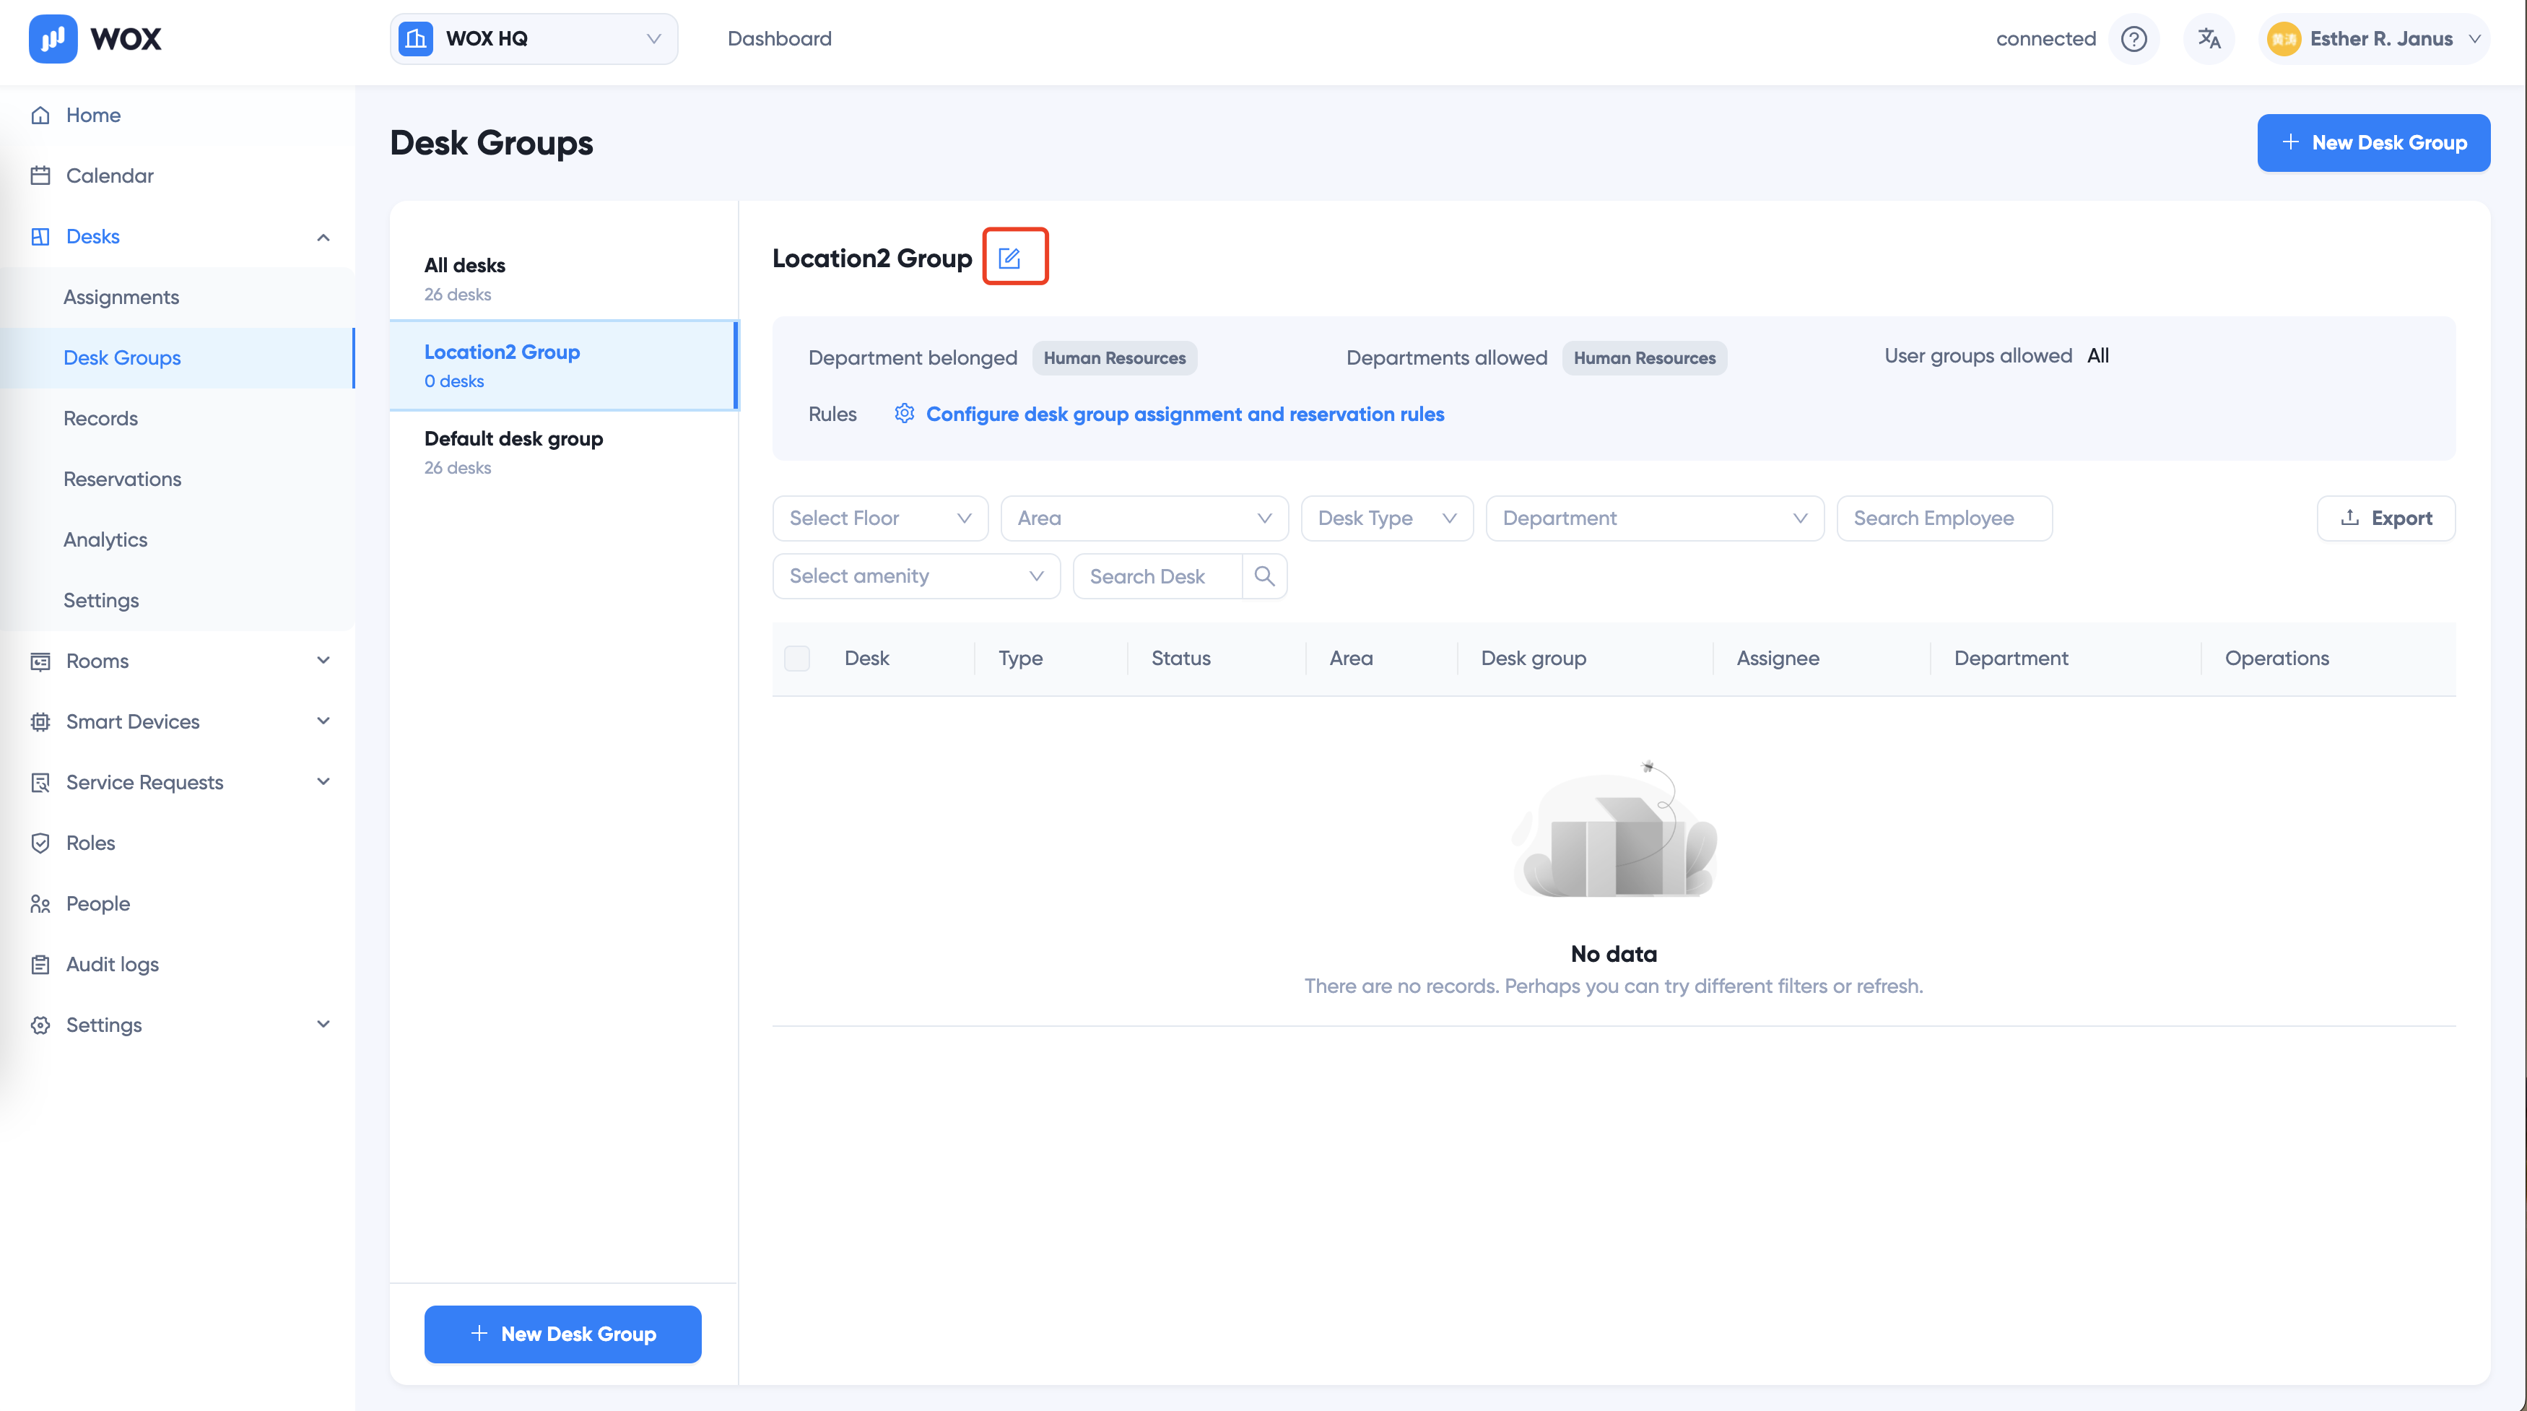This screenshot has width=2527, height=1411.
Task: Open the Department filter dropdown
Action: click(1654, 518)
